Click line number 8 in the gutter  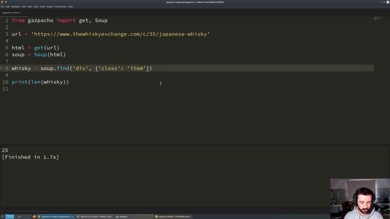click(7, 68)
